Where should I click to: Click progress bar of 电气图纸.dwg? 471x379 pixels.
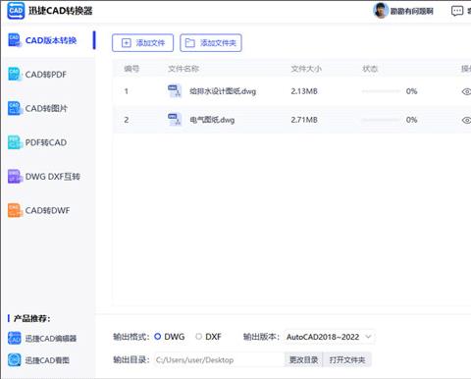381,120
